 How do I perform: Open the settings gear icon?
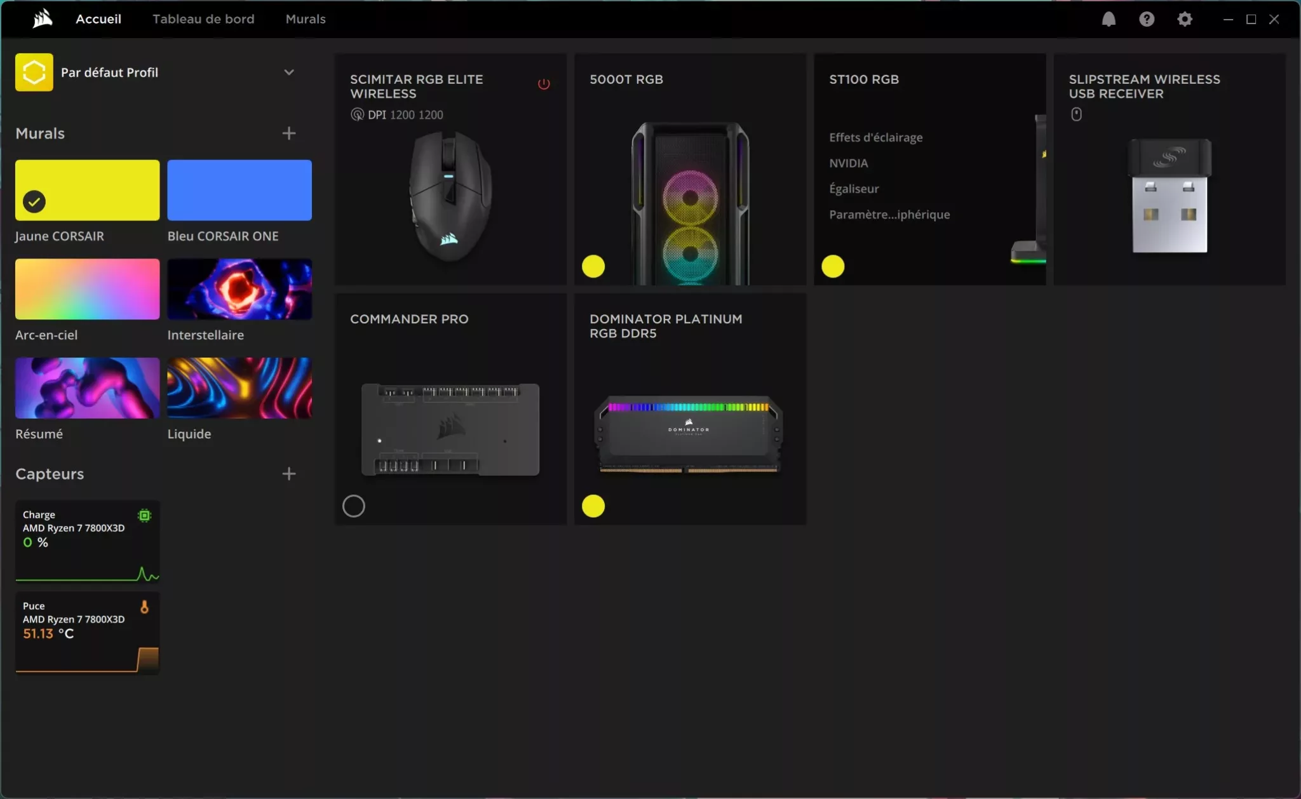tap(1185, 19)
